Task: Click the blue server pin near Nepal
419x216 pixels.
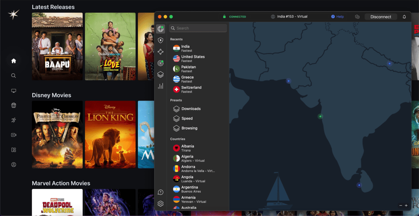Action: pos(390,64)
